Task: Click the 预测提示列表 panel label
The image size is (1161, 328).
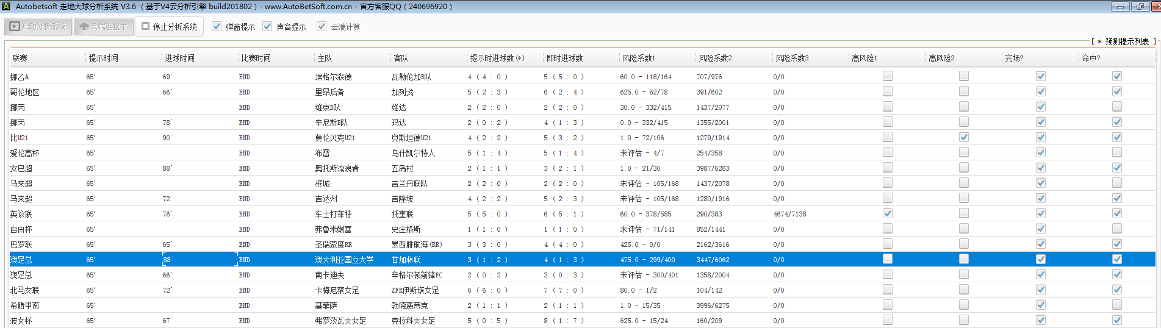Action: (1126, 41)
